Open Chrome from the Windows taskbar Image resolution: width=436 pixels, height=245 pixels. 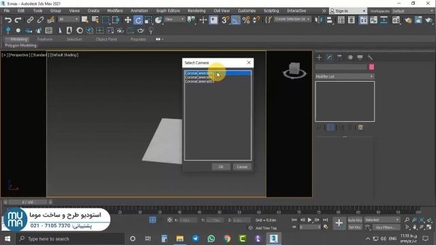(x=227, y=239)
